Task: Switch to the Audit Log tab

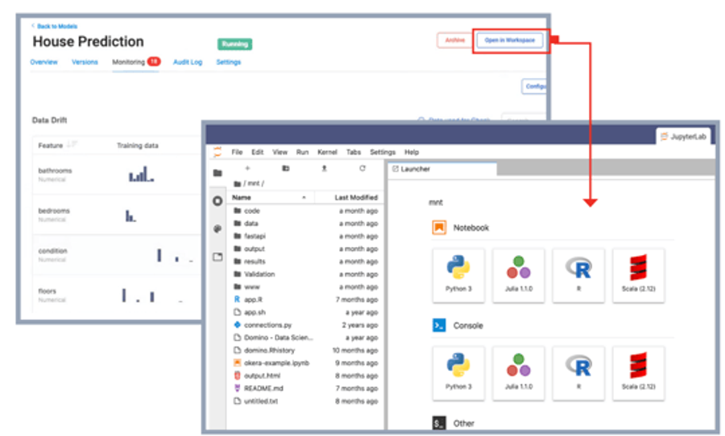Action: click(188, 62)
